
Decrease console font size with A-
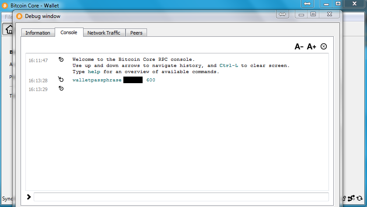point(299,46)
